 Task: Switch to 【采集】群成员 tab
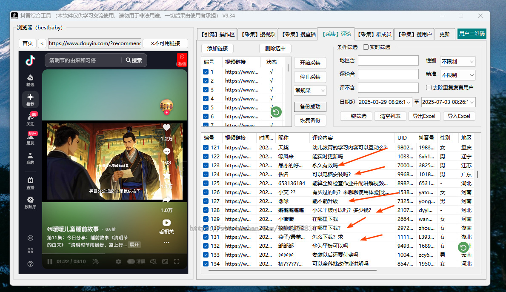point(374,34)
